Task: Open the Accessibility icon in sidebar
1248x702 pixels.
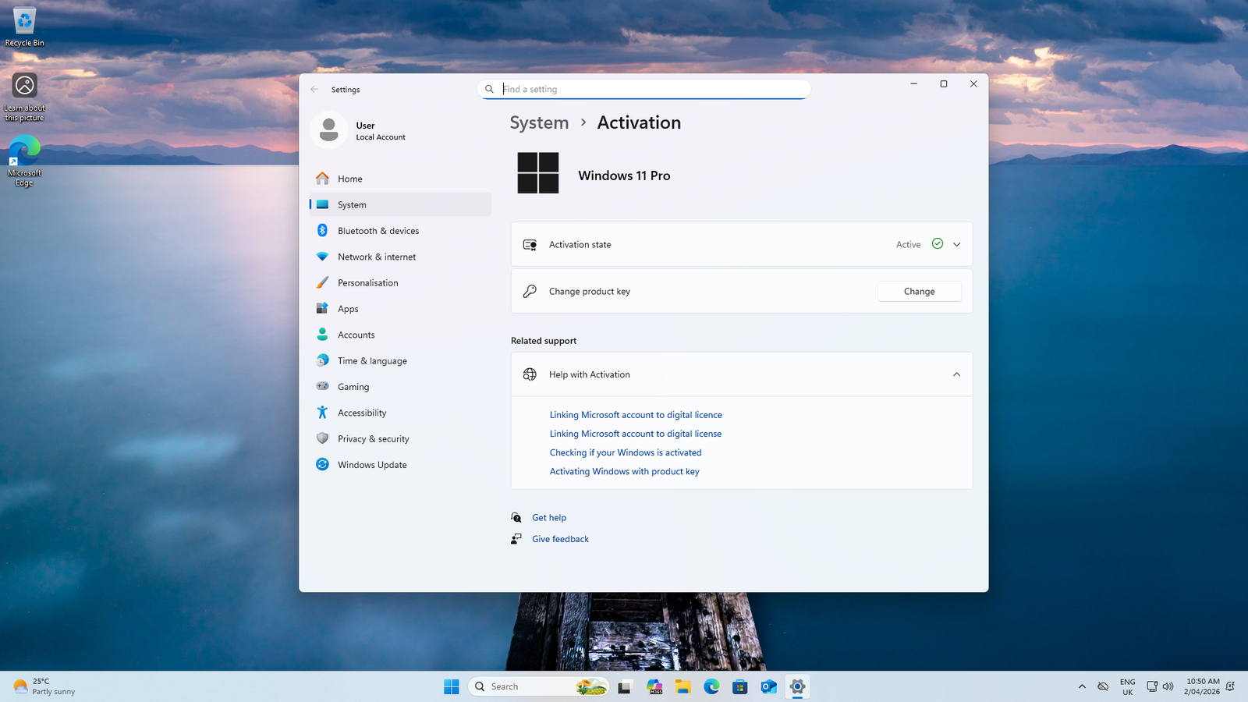Action: tap(322, 413)
